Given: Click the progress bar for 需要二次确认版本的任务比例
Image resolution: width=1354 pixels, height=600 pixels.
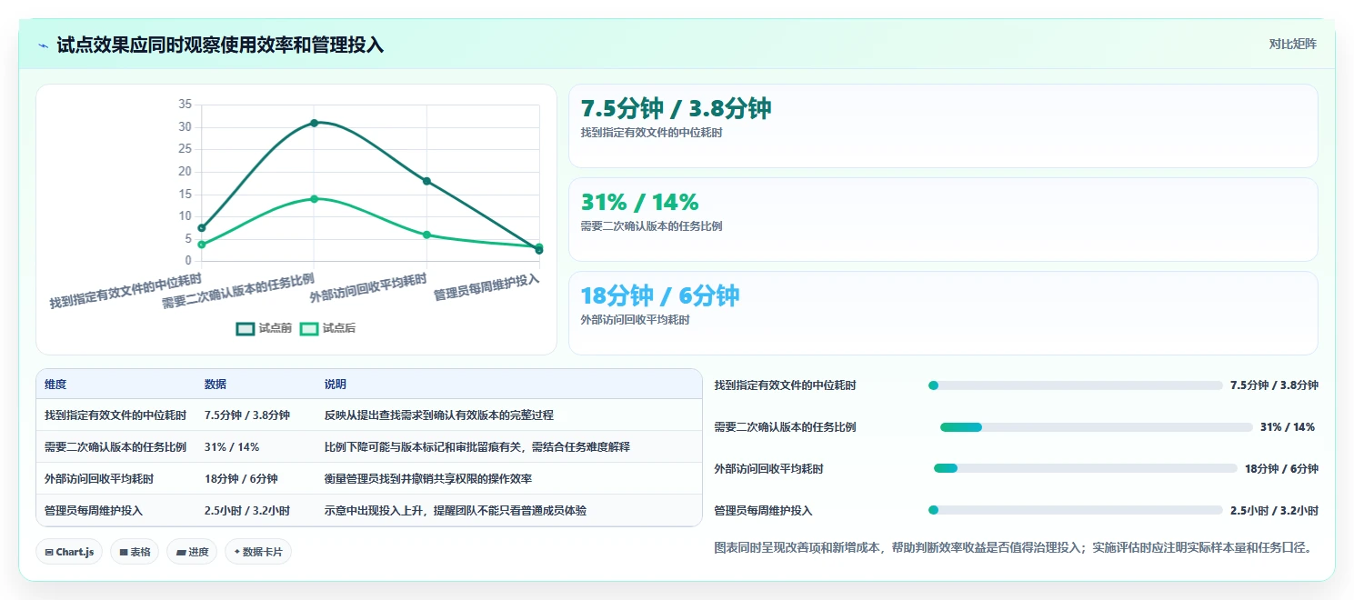Looking at the screenshot, I should [1096, 427].
